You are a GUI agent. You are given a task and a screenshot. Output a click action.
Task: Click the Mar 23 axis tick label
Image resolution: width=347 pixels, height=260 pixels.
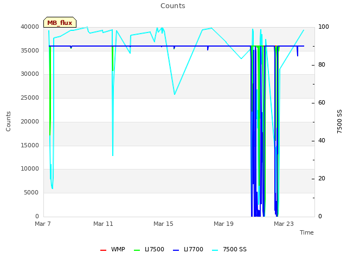tap(284, 224)
